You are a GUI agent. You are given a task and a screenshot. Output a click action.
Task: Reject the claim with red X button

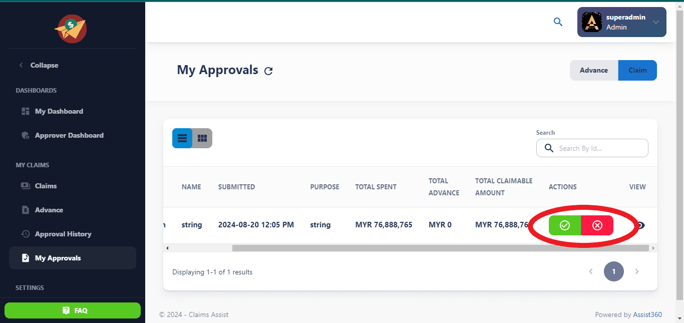coord(597,225)
